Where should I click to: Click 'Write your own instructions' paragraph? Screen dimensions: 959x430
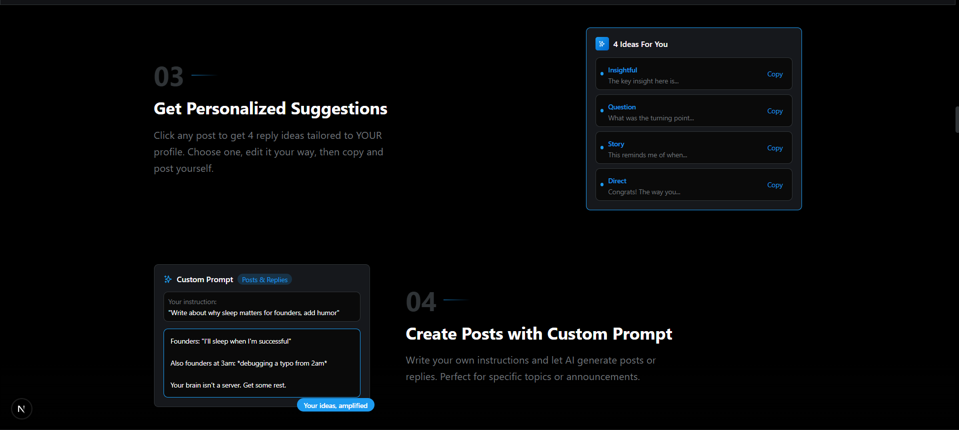(x=530, y=368)
